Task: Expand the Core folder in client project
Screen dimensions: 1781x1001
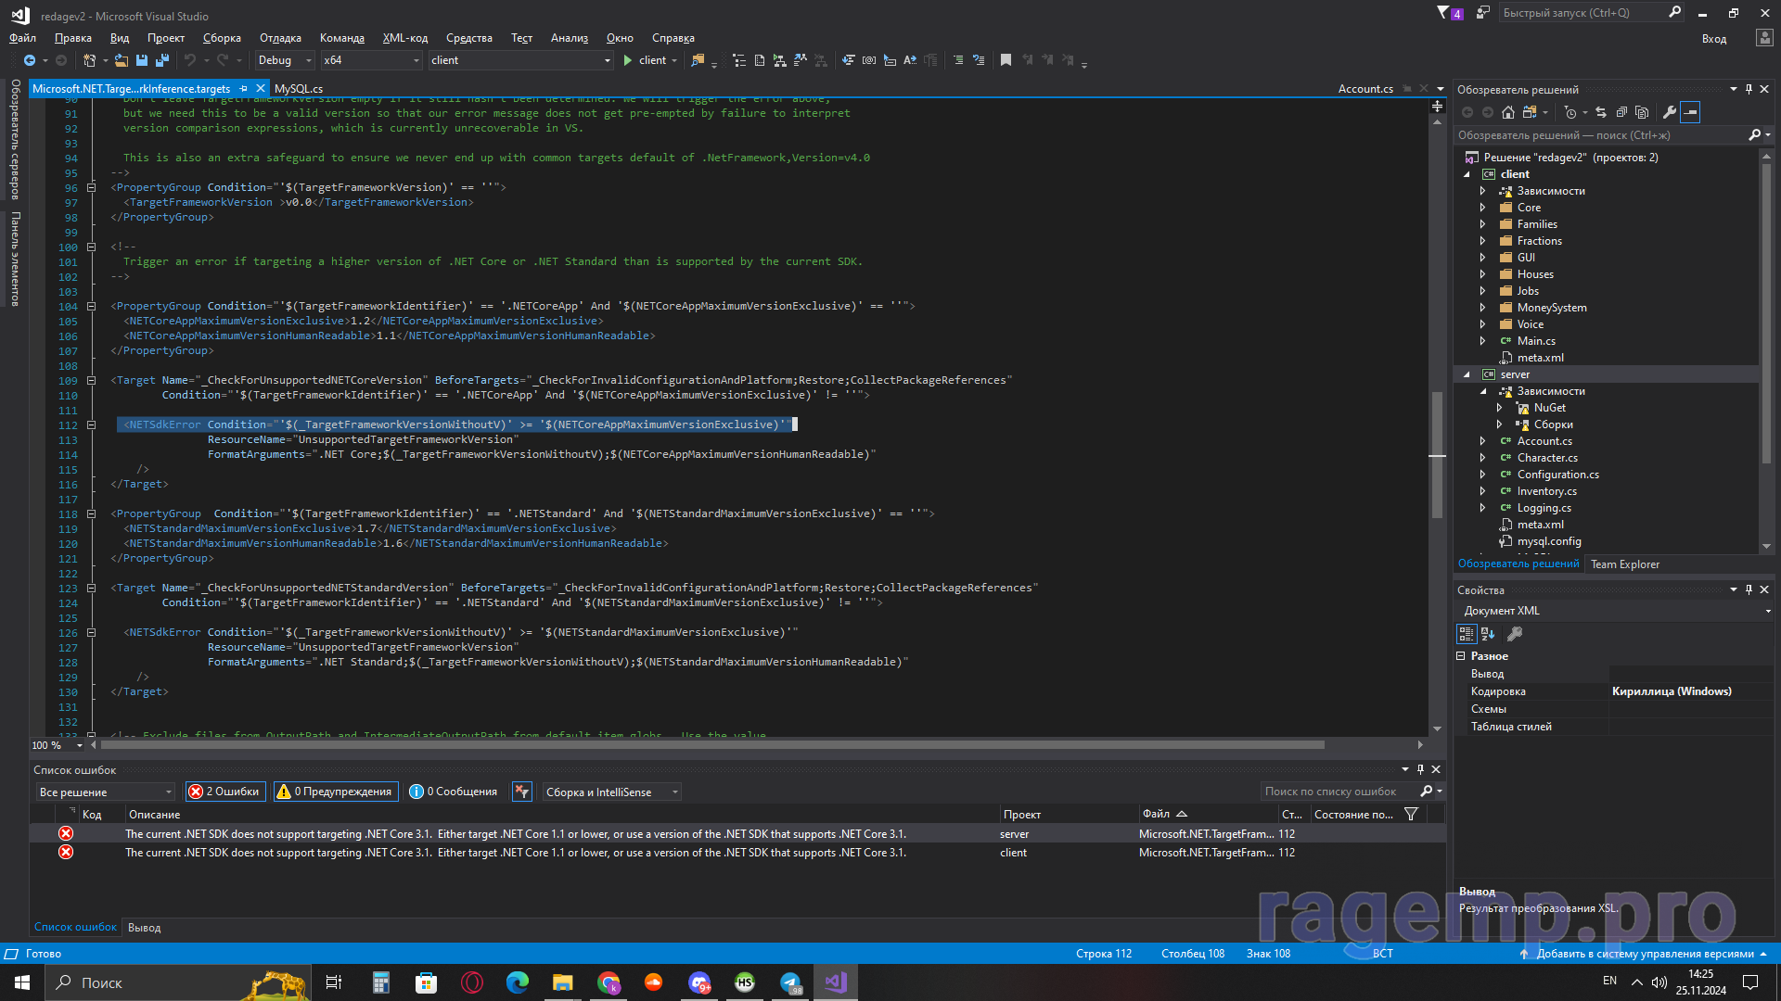Action: pos(1482,208)
